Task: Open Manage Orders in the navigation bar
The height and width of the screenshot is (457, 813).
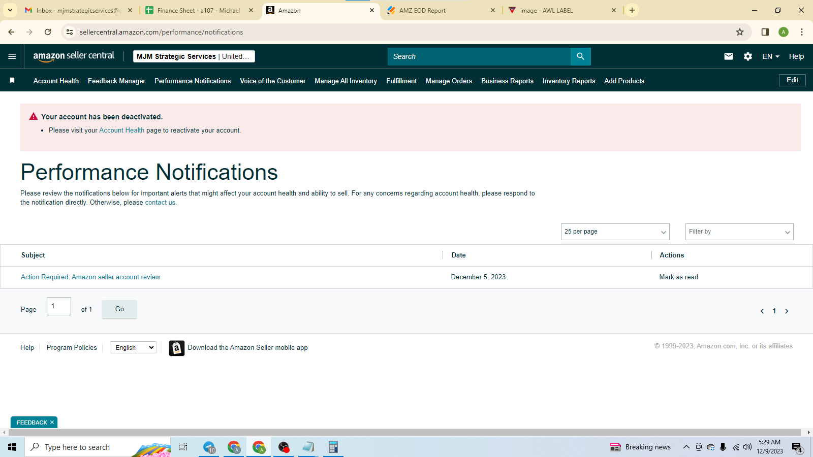Action: [449, 81]
